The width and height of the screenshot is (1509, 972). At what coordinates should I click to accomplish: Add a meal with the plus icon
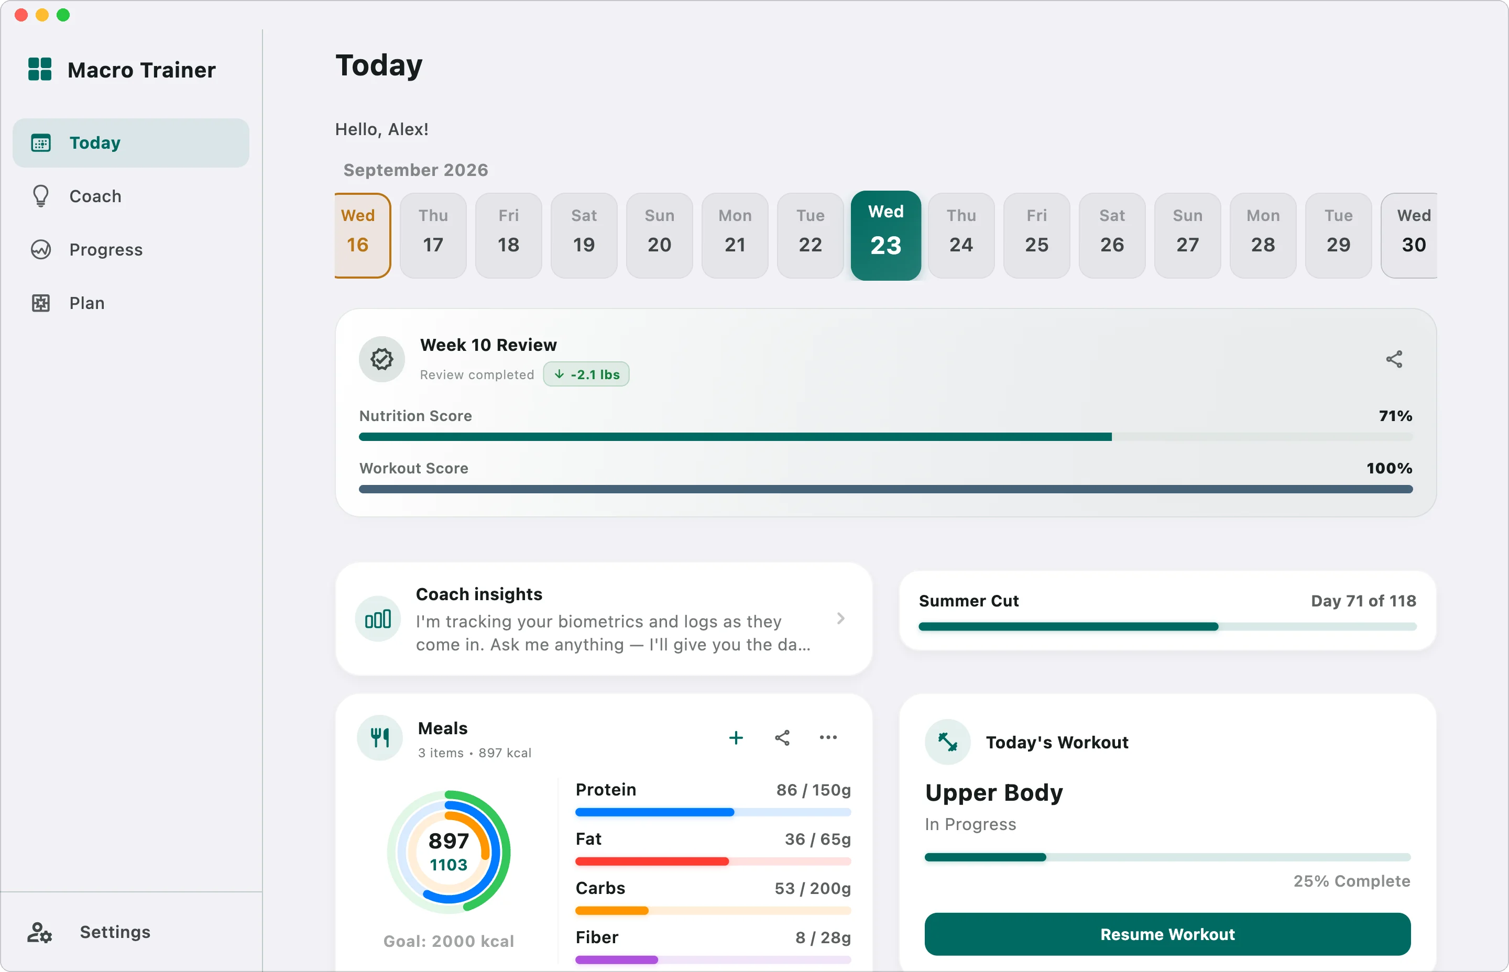pos(736,738)
